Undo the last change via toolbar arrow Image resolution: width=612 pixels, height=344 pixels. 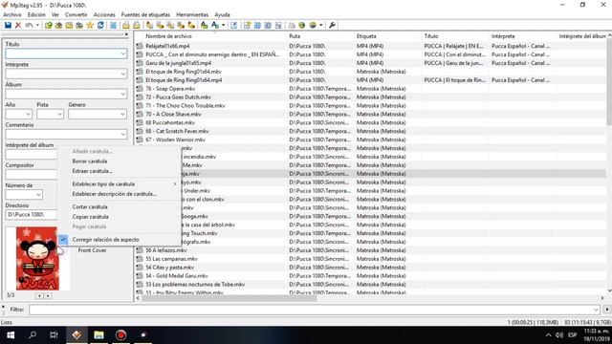30,26
